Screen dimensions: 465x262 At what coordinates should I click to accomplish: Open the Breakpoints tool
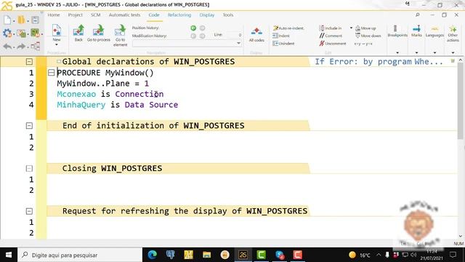coord(397,31)
